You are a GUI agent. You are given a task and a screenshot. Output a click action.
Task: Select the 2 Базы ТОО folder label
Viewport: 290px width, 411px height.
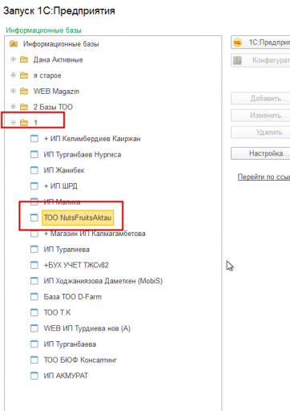tap(53, 107)
